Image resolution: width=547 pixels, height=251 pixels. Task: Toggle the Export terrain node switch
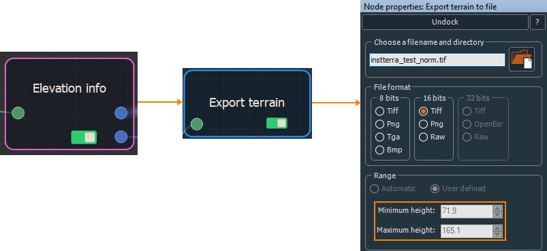(x=277, y=123)
